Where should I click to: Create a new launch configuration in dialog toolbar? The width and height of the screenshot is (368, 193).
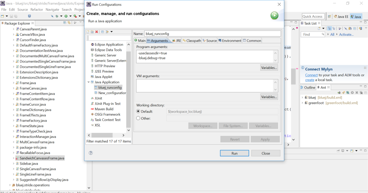point(88,32)
